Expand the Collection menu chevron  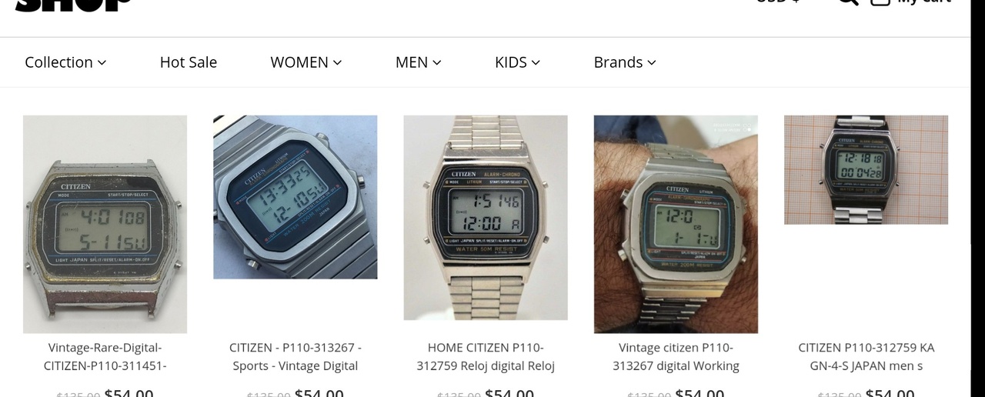102,63
